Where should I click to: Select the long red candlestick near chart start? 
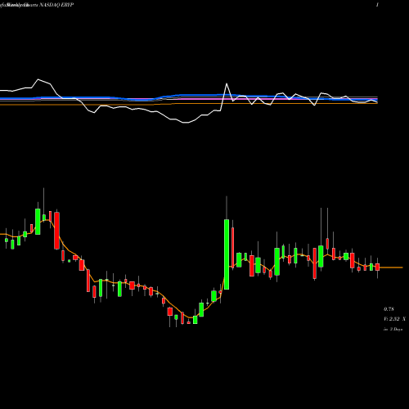coord(56,231)
